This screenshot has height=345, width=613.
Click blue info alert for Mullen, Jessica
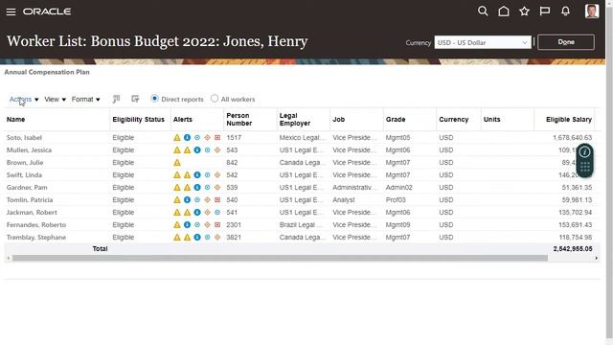coord(197,150)
